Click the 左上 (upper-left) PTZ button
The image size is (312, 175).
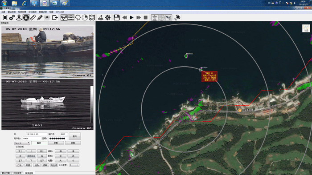[21, 151]
